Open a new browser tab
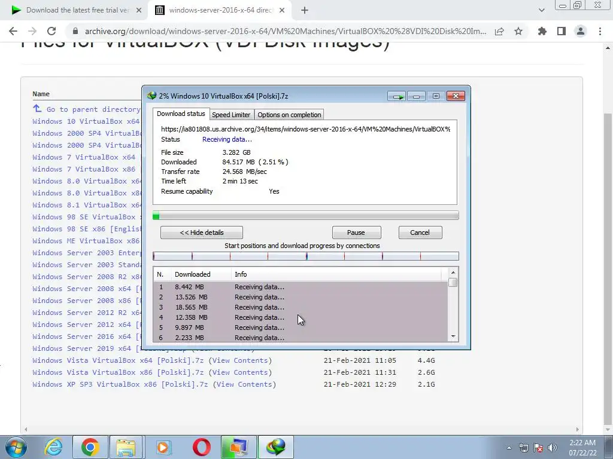Image resolution: width=613 pixels, height=459 pixels. 305,11
